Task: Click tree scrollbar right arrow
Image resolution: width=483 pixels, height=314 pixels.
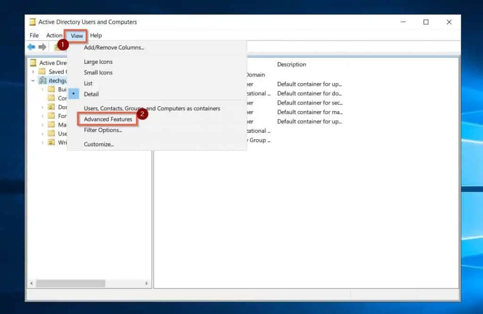Action: tap(146, 283)
